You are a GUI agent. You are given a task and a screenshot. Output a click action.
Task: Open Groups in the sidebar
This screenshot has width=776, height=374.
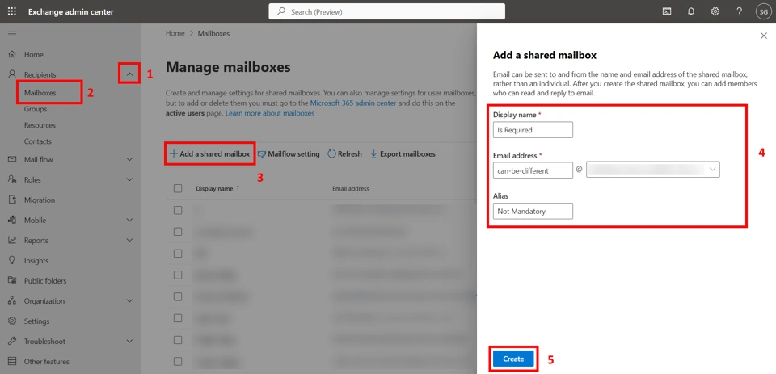coord(36,109)
